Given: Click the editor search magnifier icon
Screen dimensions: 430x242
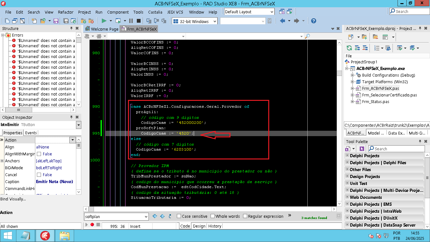Looking at the screenshot, I should [x=307, y=36].
